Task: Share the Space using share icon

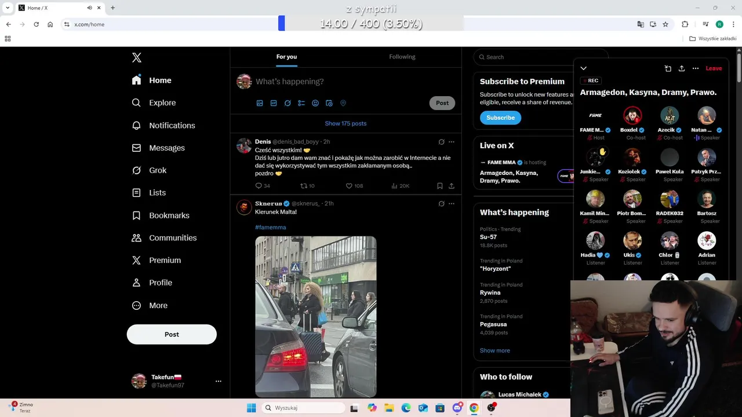Action: click(x=682, y=68)
